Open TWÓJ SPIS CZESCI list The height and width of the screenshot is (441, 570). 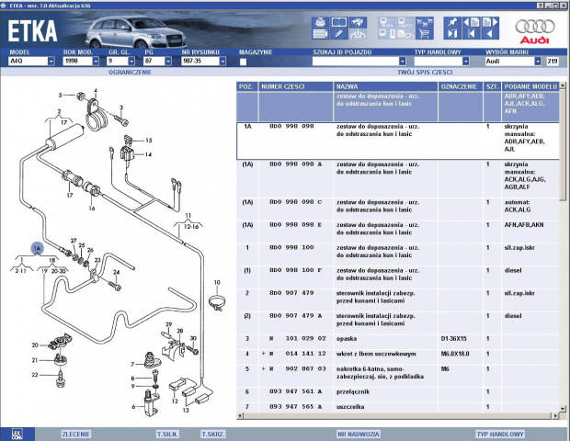(425, 73)
